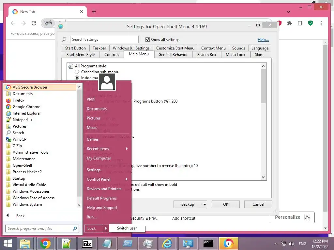Open the Skin tab
This screenshot has width=334, height=250.
point(259,55)
